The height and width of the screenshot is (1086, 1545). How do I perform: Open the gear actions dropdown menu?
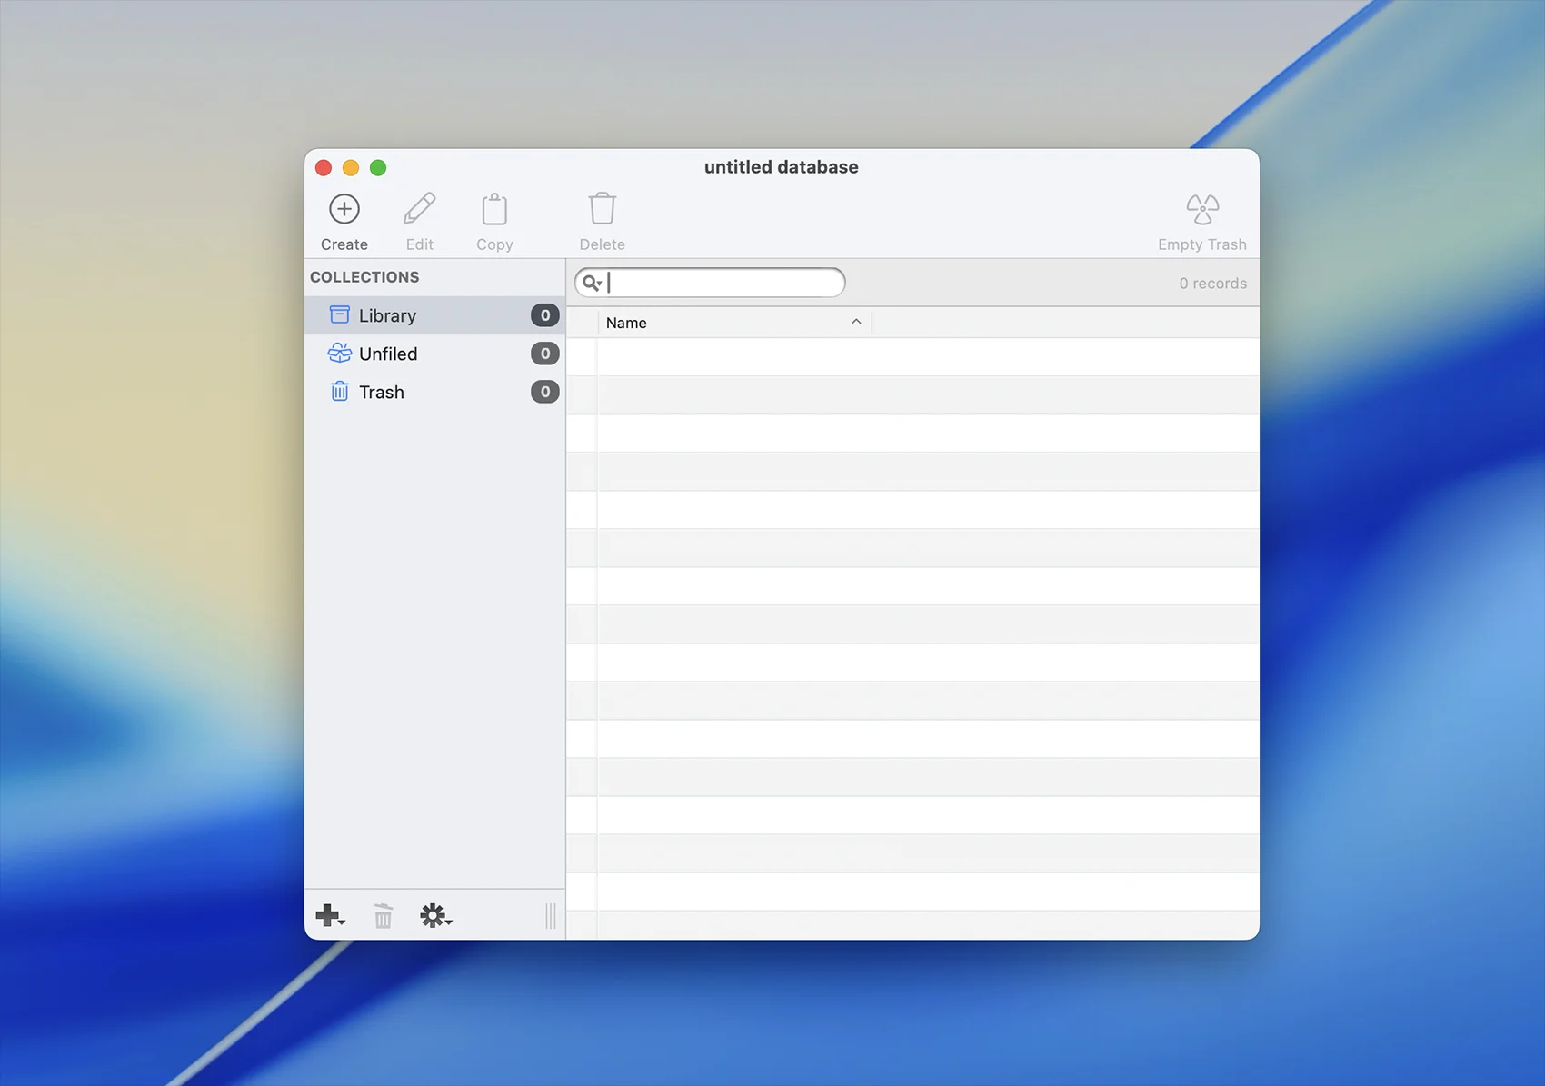435,916
